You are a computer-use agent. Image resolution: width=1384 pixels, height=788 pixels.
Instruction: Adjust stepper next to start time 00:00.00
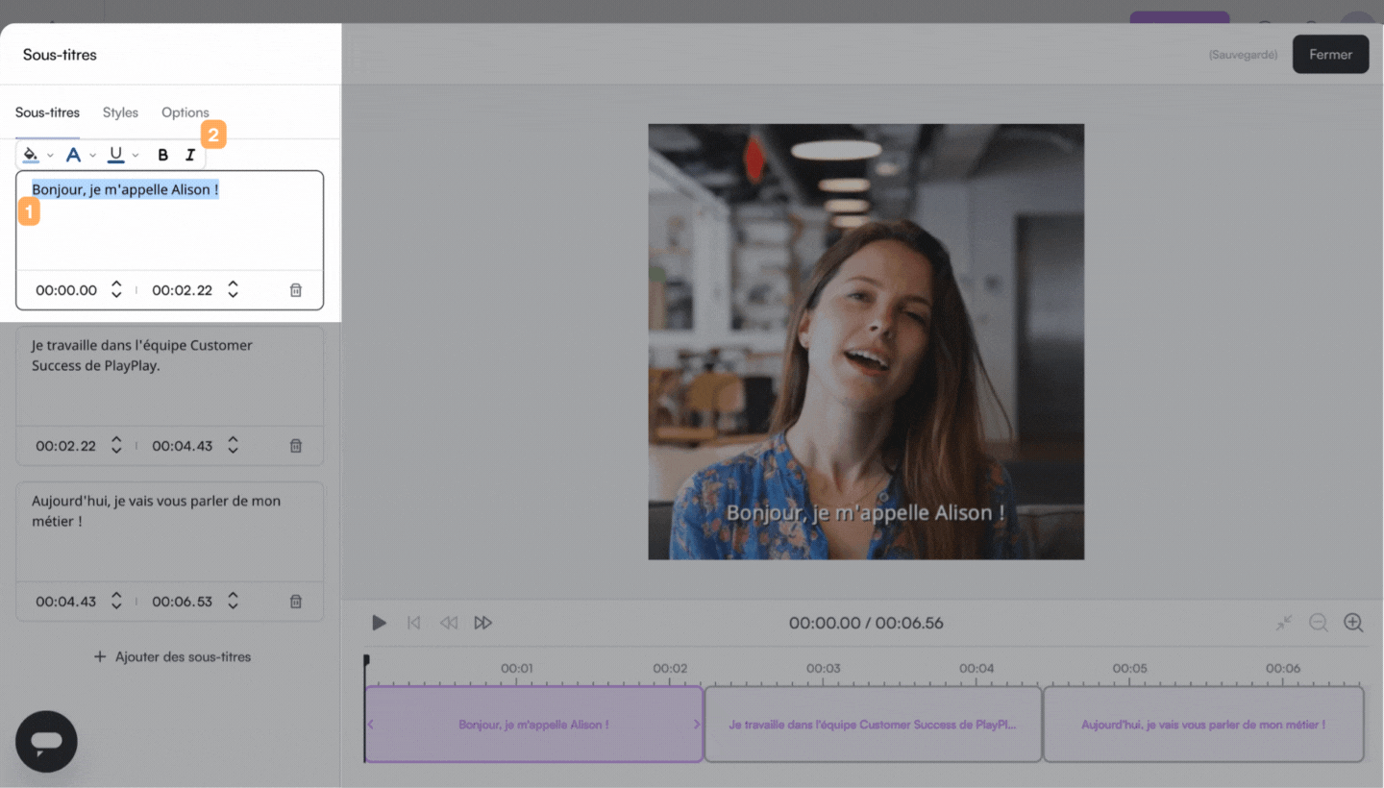point(116,290)
